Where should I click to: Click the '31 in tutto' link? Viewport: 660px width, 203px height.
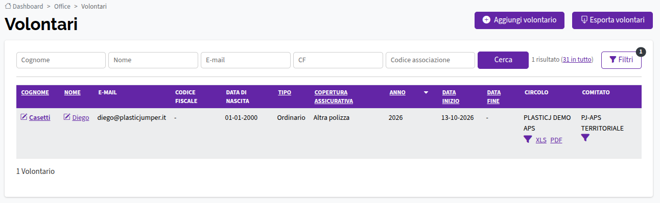click(577, 60)
